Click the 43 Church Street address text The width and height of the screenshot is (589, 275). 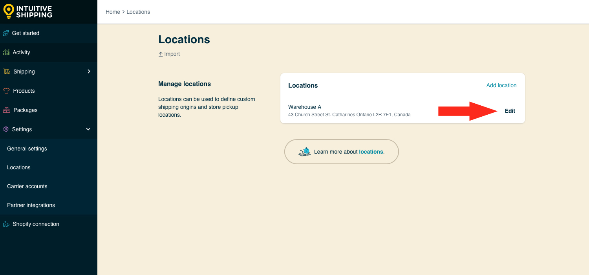point(349,115)
